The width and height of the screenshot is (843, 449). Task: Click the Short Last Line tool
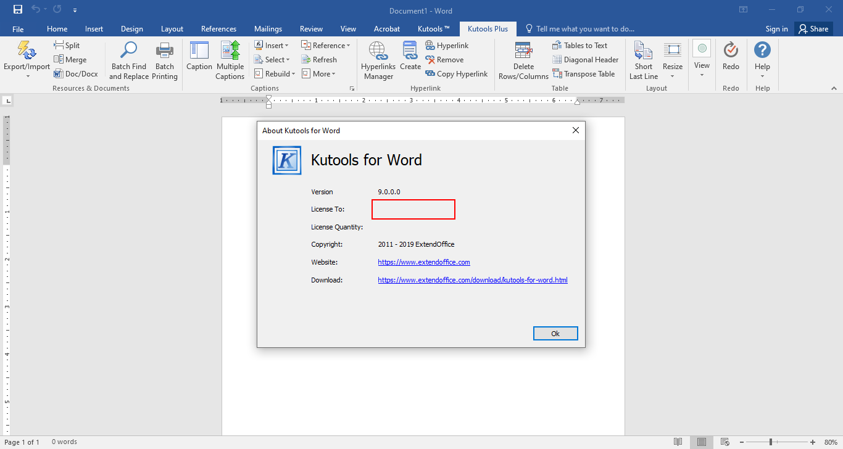(x=644, y=60)
